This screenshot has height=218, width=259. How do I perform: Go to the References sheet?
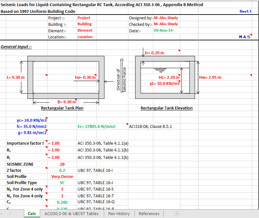[x=149, y=213]
